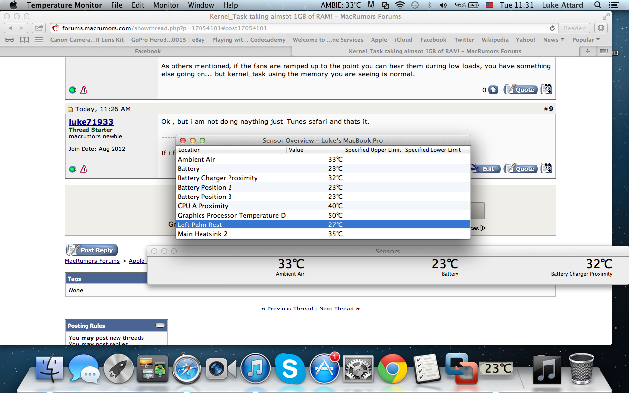
Task: Launch Skype from the Dock
Action: 290,369
